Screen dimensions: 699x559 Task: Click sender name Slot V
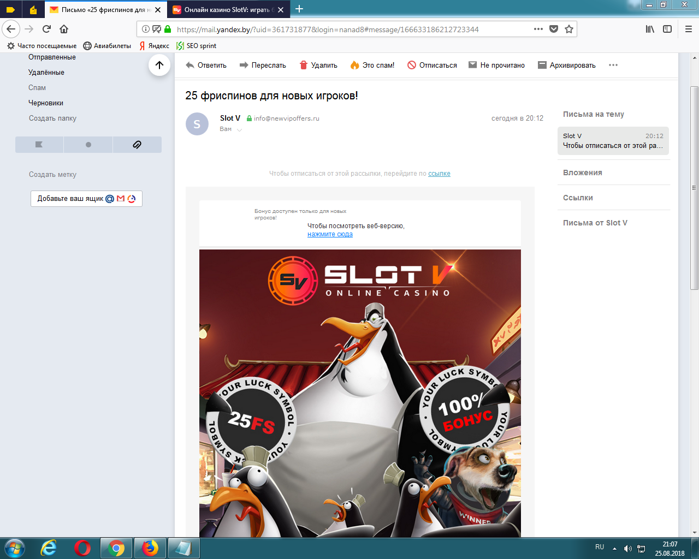pos(230,118)
